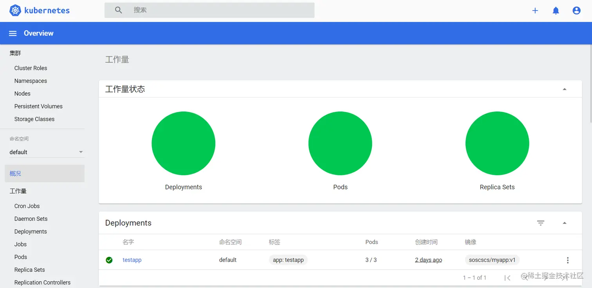Click the 工作量 page heading
The width and height of the screenshot is (592, 288).
pyautogui.click(x=117, y=59)
